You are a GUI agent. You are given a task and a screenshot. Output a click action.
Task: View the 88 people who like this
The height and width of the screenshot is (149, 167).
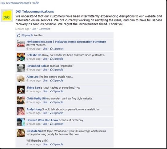pos(27,35)
